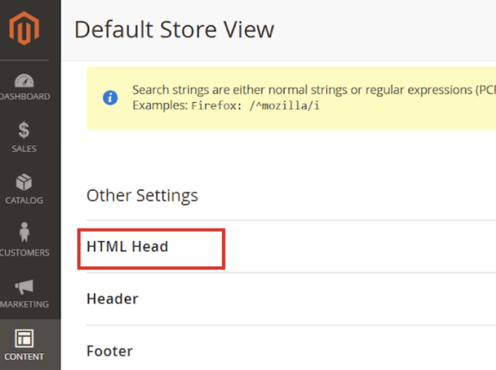The image size is (496, 370).
Task: Click the blue info icon in notice
Action: 110,98
